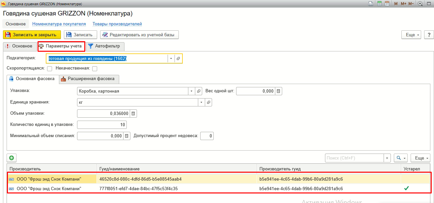Select the Основная фасовка tab
434x203 pixels.
pyautogui.click(x=33, y=79)
